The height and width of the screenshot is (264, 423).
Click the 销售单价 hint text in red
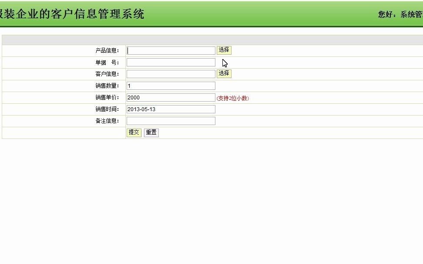233,98
